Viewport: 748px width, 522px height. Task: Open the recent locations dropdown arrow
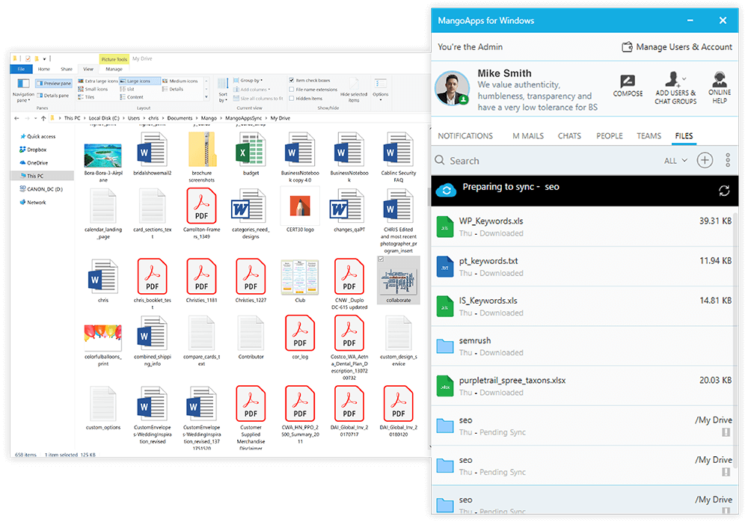click(35, 118)
